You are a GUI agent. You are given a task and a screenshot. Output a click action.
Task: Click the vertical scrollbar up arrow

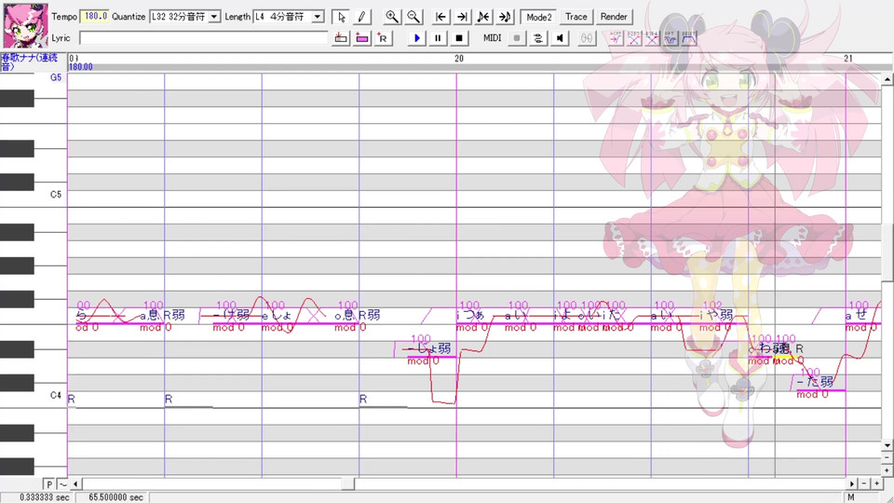887,80
